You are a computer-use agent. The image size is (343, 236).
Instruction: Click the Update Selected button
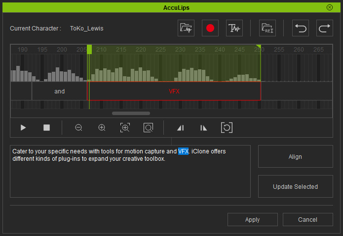(295, 187)
